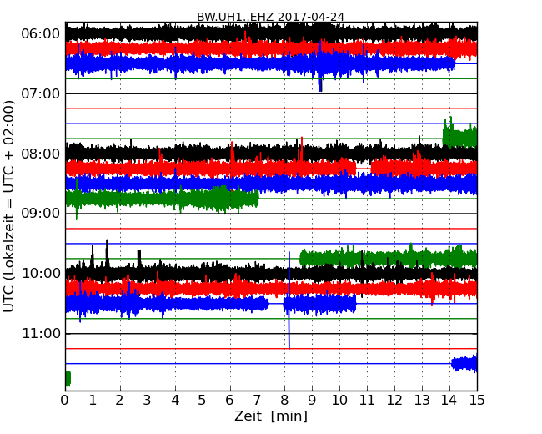Click the 06:00 label on the time axis

click(40, 33)
